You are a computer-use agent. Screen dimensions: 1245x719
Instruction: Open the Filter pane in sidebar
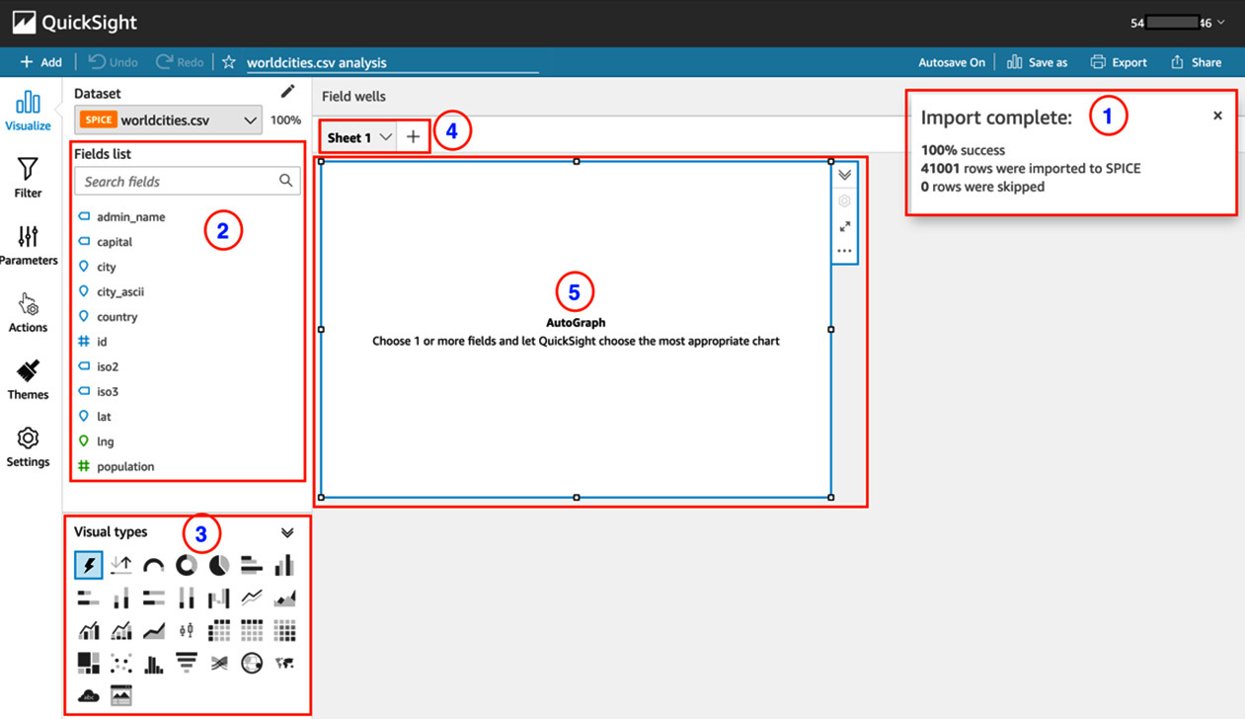(28, 178)
